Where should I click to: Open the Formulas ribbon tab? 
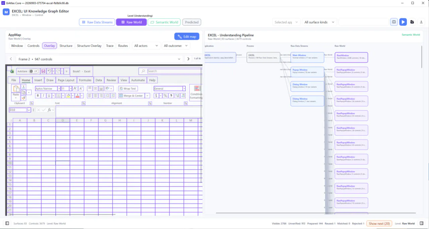pos(85,80)
